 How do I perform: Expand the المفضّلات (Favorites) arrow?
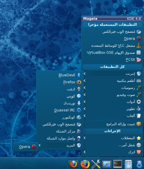[x=85, y=138]
